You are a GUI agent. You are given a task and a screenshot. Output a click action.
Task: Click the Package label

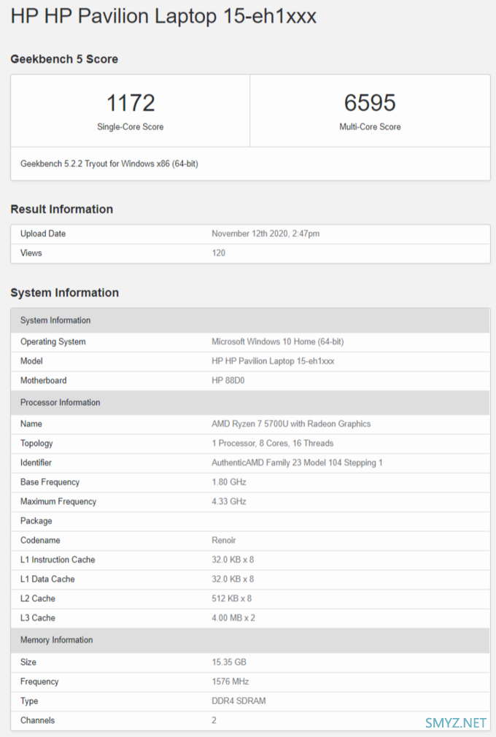click(x=36, y=521)
